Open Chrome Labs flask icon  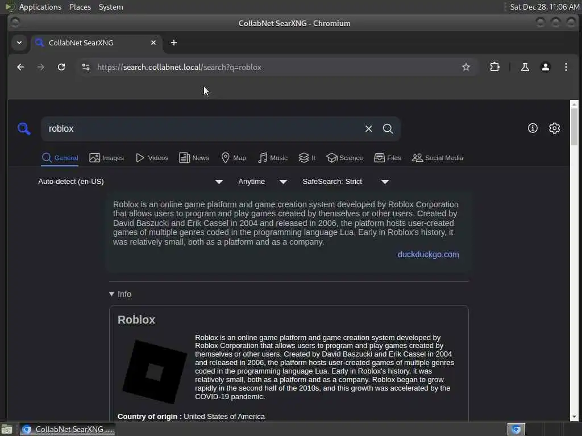[x=525, y=67]
